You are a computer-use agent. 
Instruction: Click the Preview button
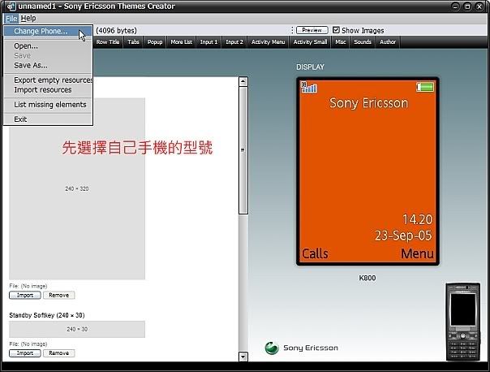pos(312,30)
